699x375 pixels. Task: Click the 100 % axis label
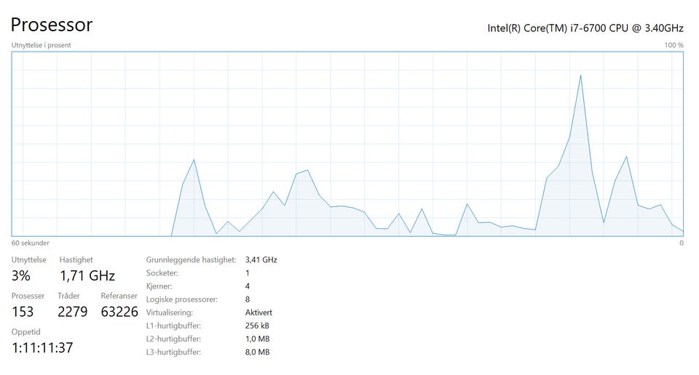(x=674, y=45)
